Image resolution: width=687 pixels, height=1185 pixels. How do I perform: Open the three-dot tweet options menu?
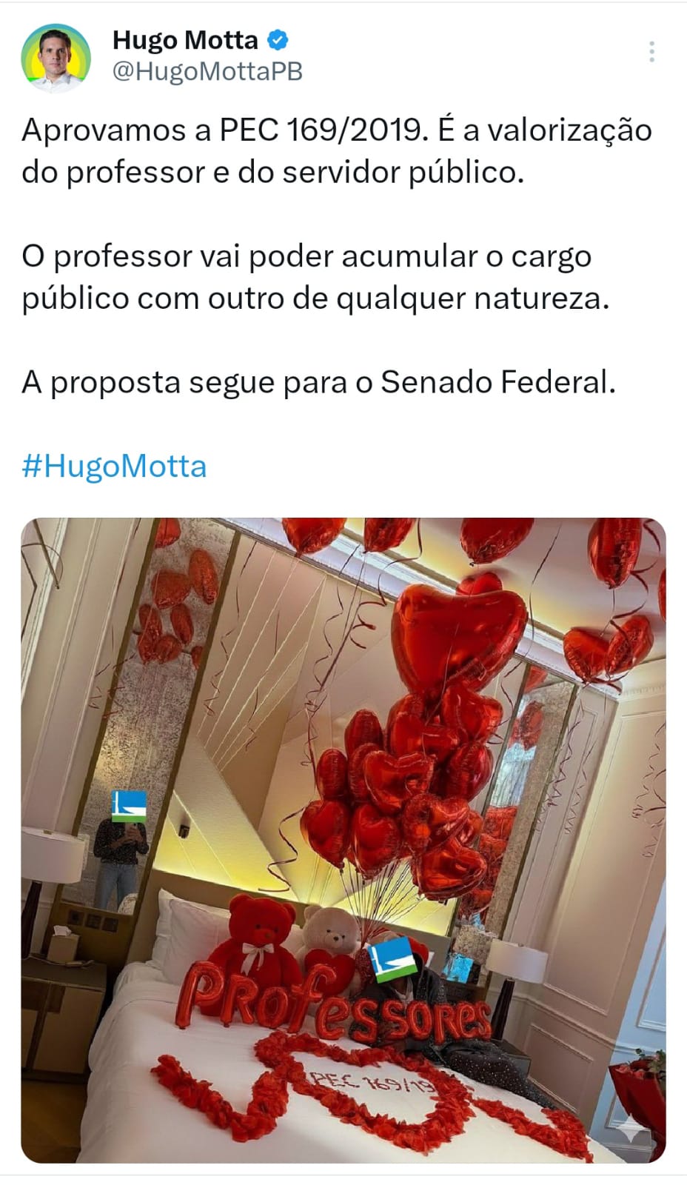tap(651, 52)
